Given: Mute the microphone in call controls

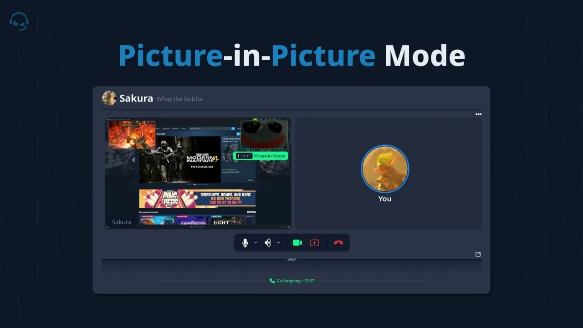Looking at the screenshot, I should pos(245,243).
